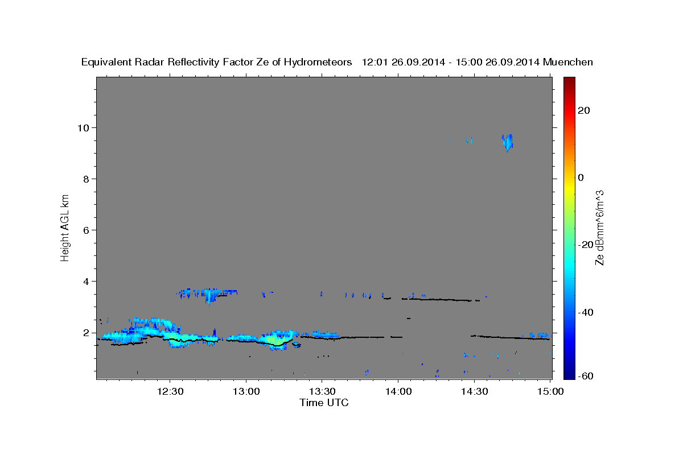Click the '13:00' time tick label

246,391
